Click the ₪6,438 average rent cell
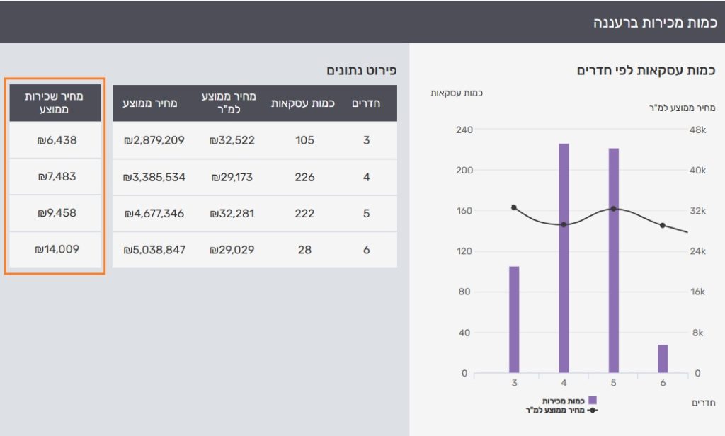Viewport: 725px width, 436px height. [57, 140]
